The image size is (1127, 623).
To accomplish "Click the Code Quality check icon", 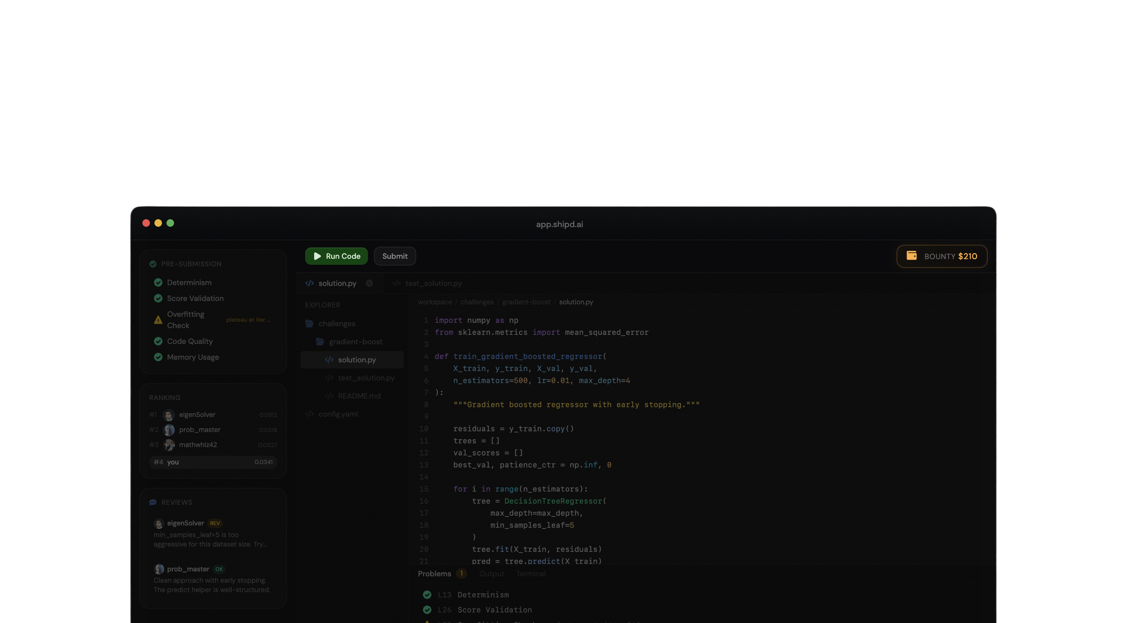I will [158, 341].
